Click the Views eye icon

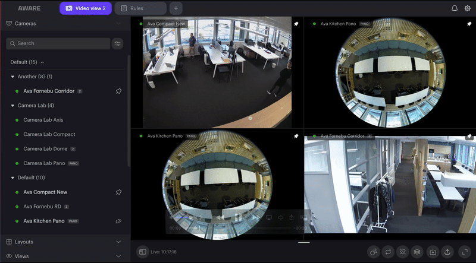[x=9, y=256]
